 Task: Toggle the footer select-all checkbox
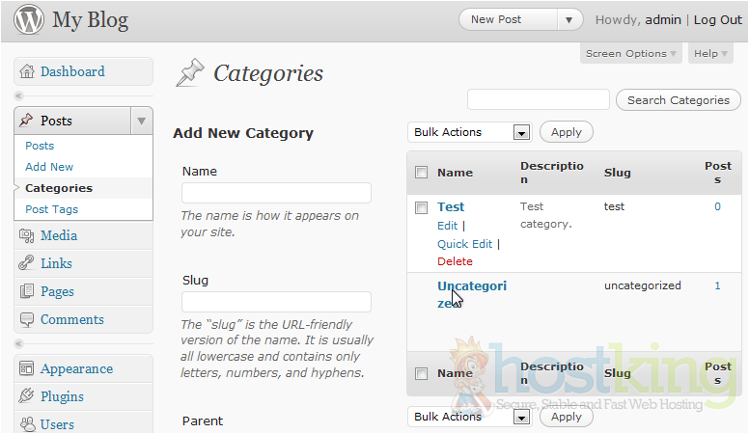[421, 373]
